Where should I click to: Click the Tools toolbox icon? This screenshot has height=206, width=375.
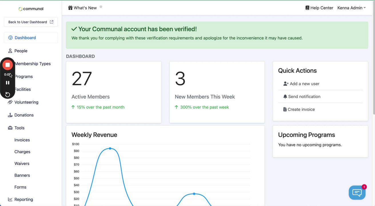(x=10, y=128)
